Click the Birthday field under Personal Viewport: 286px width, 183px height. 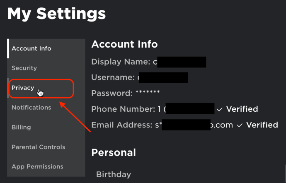114,174
